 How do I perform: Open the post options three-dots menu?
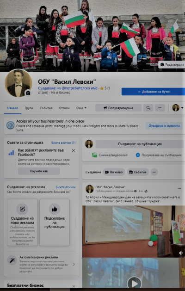coord(179,189)
